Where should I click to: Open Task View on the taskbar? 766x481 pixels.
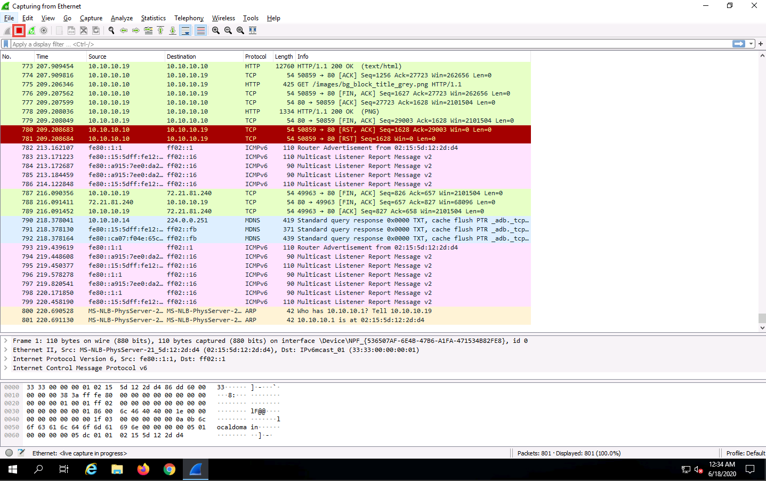pyautogui.click(x=64, y=469)
